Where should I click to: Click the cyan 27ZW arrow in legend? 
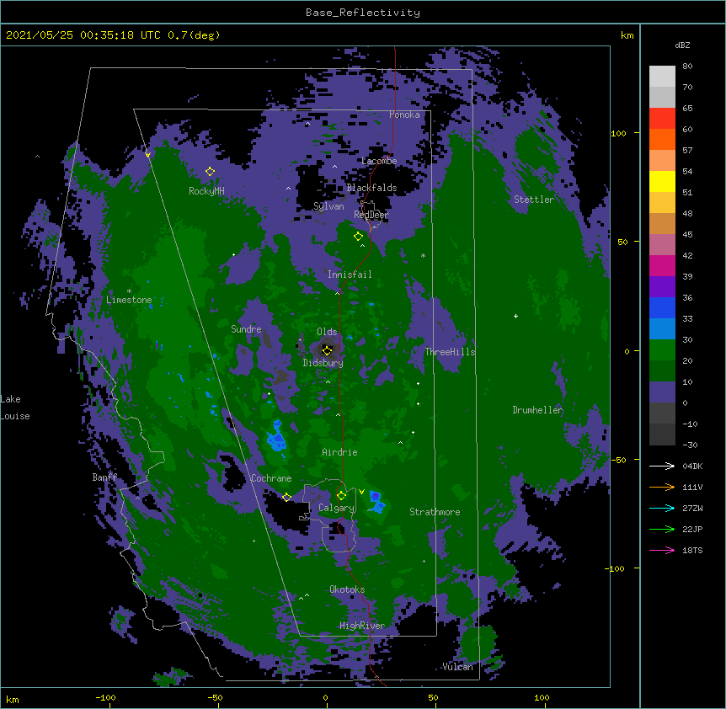coord(662,508)
